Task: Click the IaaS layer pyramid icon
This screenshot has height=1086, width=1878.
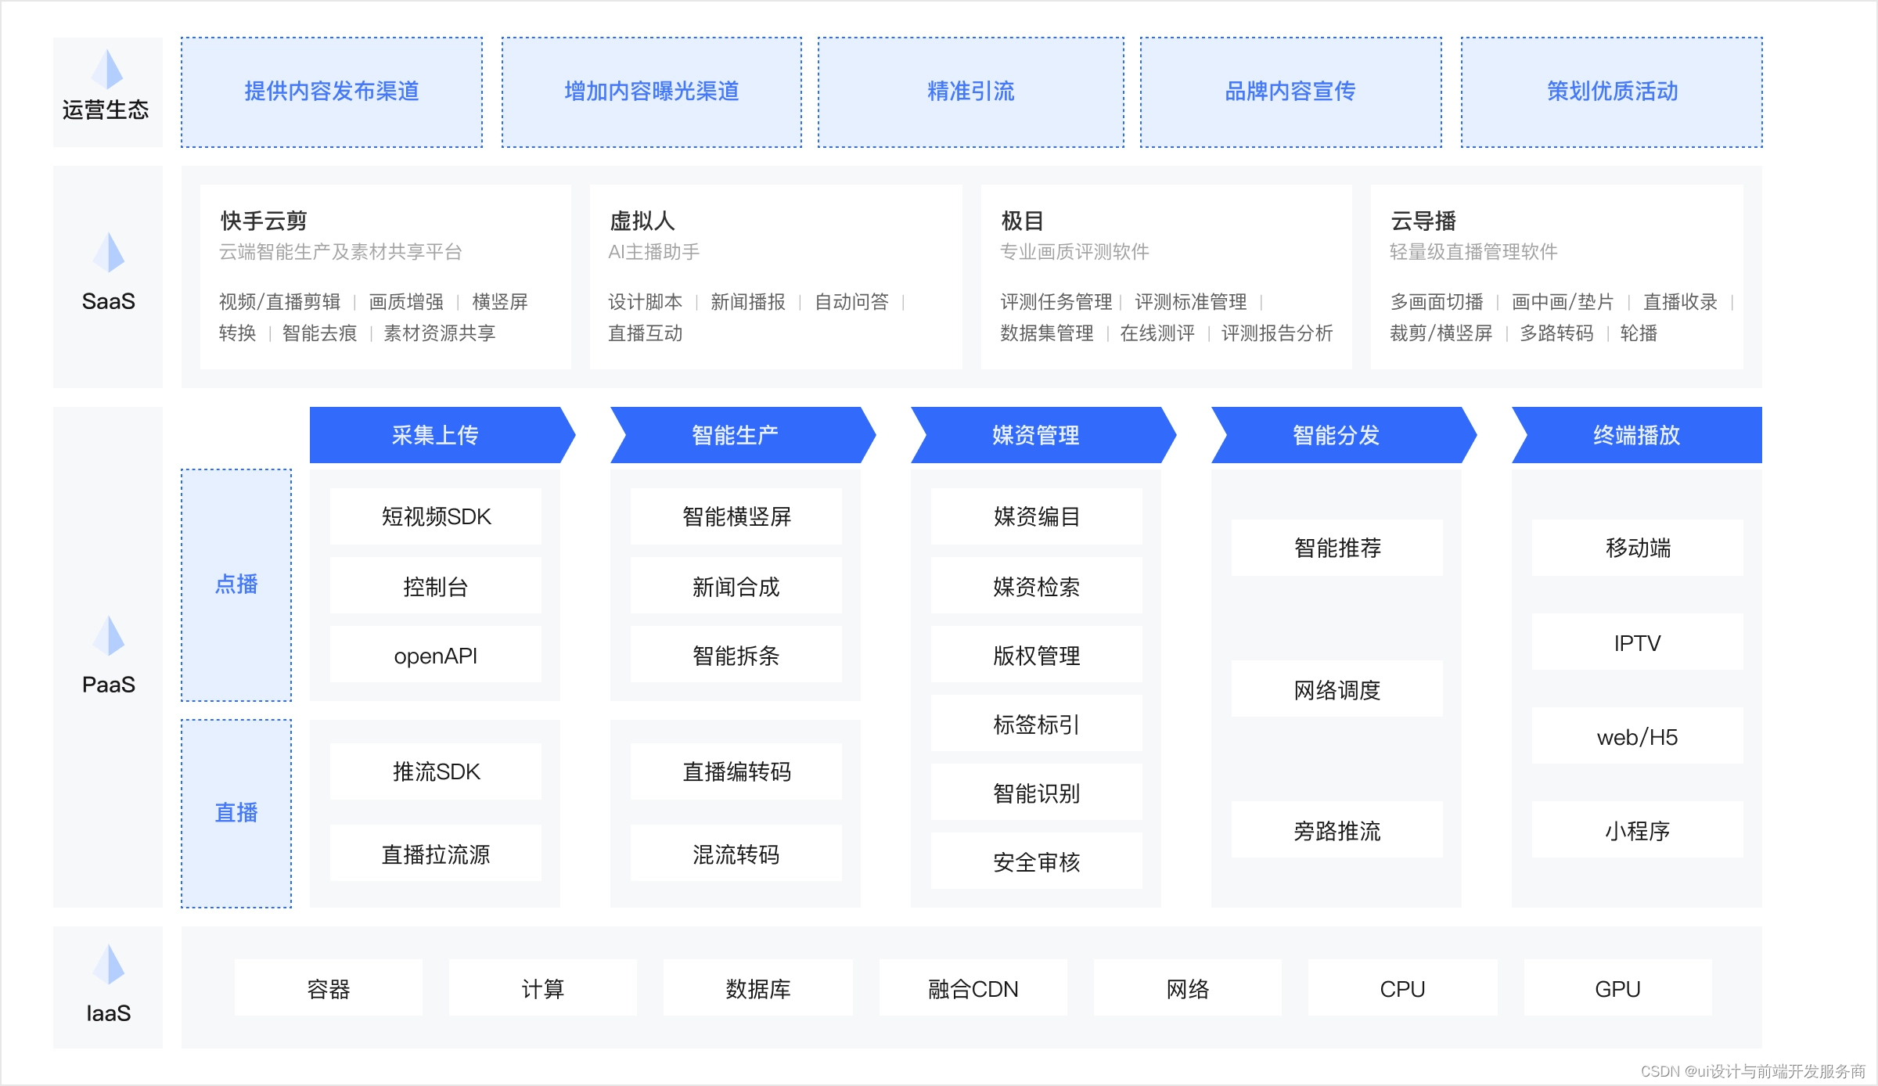Action: 108,964
